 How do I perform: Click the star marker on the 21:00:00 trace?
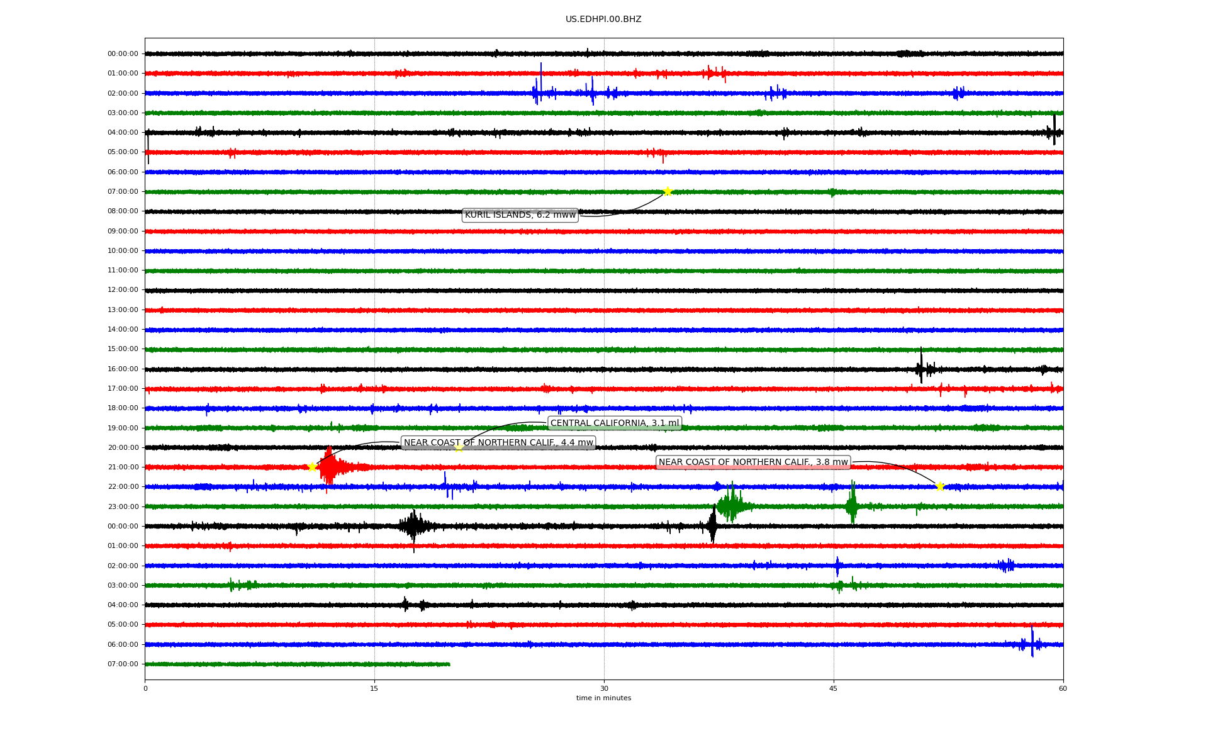click(x=312, y=467)
